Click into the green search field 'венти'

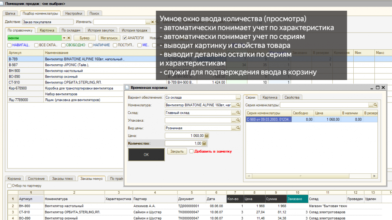(35, 38)
